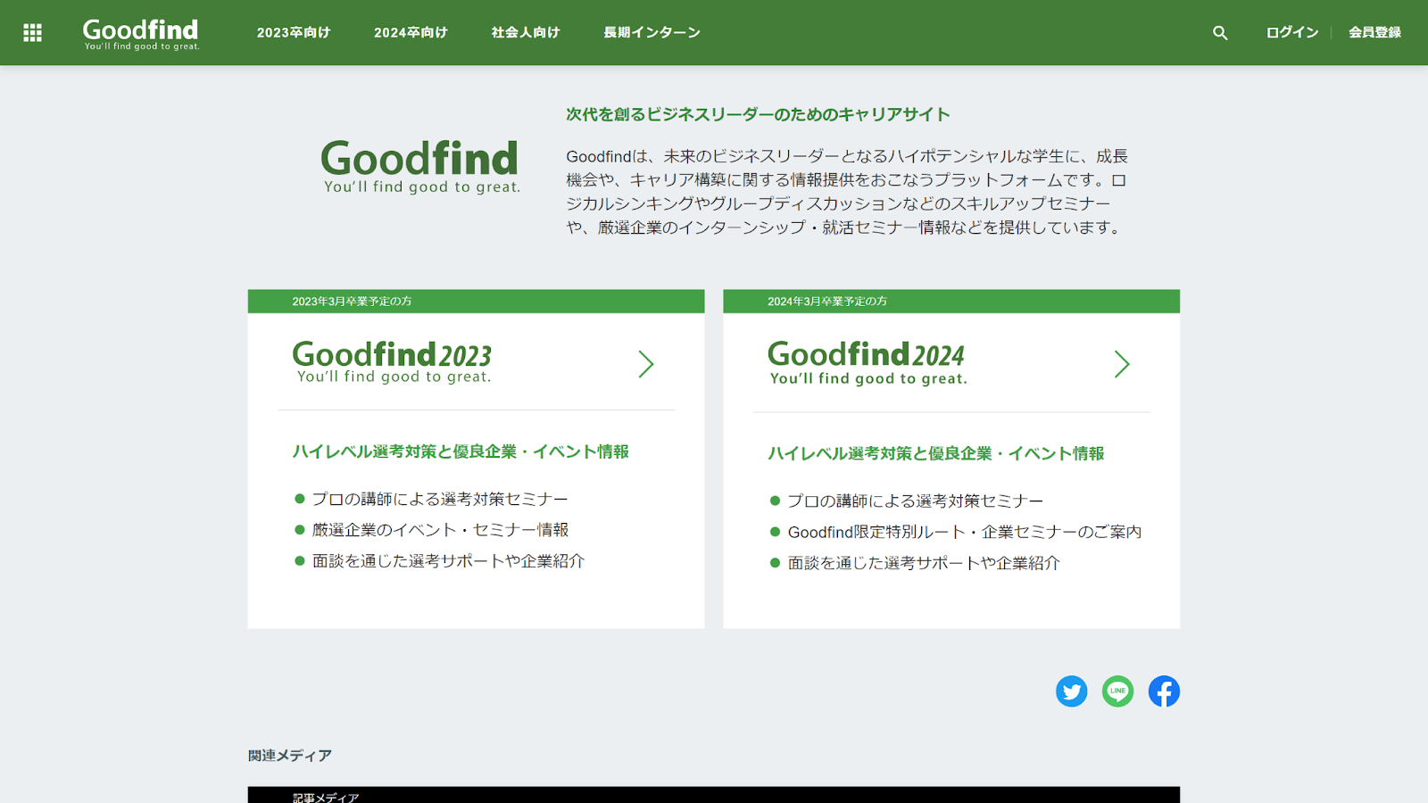Open 2023卒向け menu item

(x=294, y=33)
